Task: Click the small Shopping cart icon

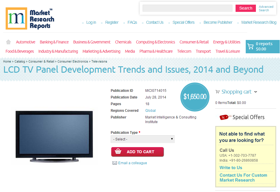Action: point(218,92)
